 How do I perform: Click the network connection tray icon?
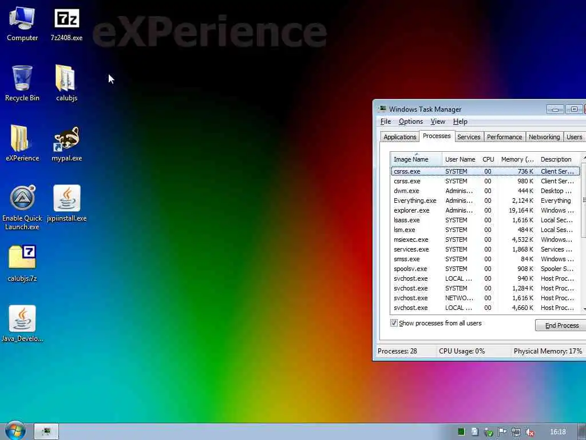pyautogui.click(x=516, y=432)
